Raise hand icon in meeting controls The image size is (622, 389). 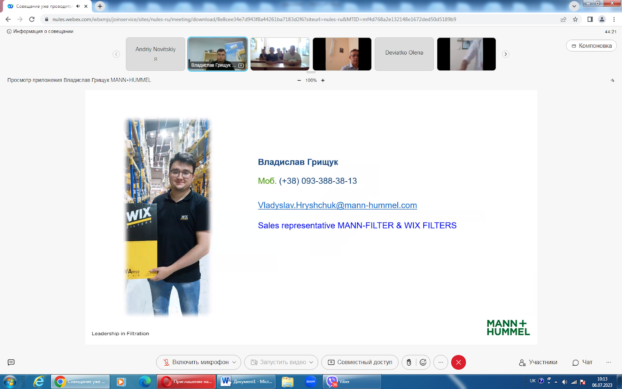(x=409, y=362)
